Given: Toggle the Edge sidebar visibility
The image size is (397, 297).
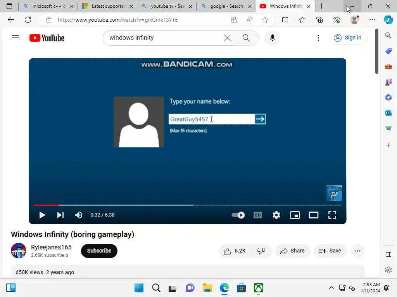Looking at the screenshot, I should coord(388,254).
